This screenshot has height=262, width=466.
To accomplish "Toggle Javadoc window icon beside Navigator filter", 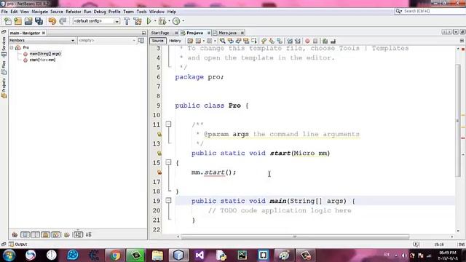I will coord(141,41).
